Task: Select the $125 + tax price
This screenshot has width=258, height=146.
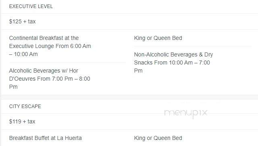Action: pyautogui.click(x=23, y=21)
